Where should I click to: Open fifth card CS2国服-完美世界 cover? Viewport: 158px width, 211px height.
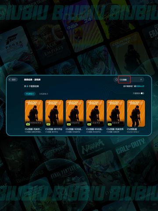click(115, 113)
